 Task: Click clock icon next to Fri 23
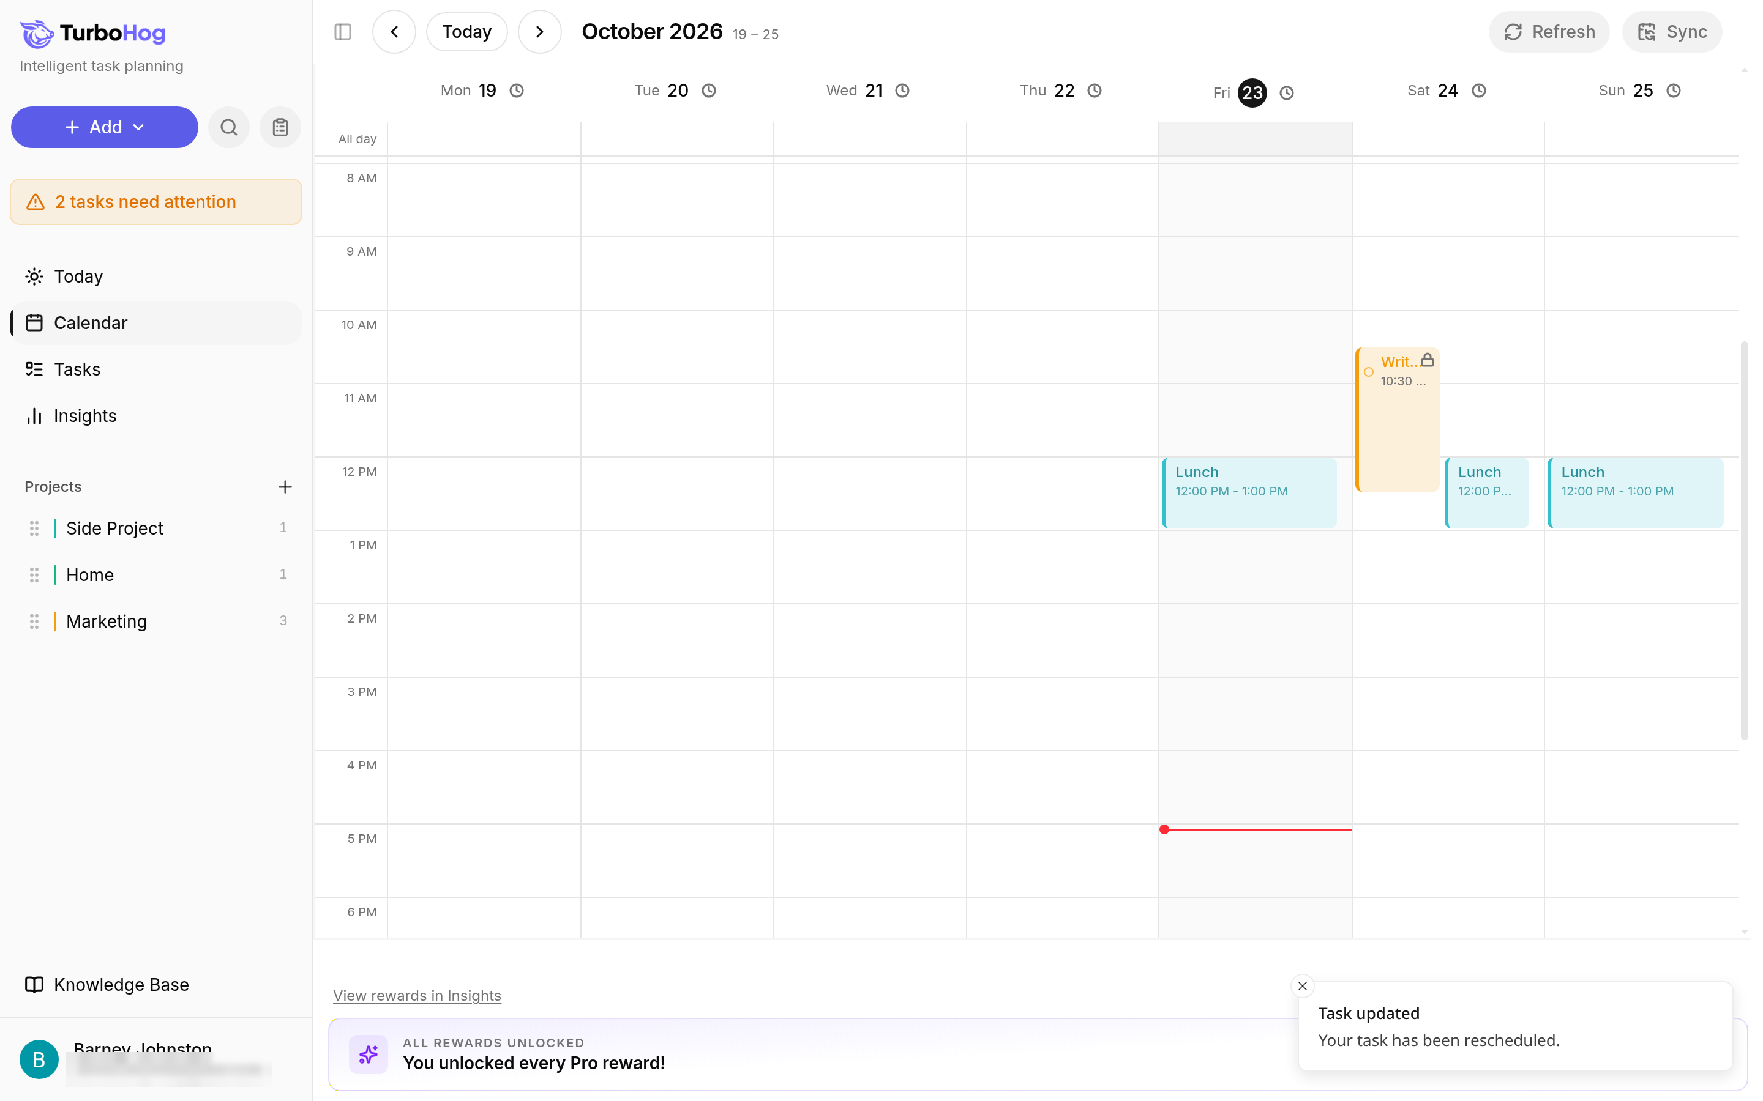[x=1287, y=93]
